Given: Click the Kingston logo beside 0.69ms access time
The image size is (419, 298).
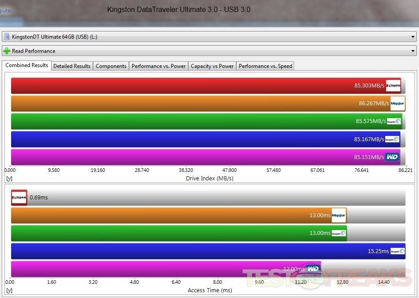Looking at the screenshot, I should pyautogui.click(x=19, y=197).
